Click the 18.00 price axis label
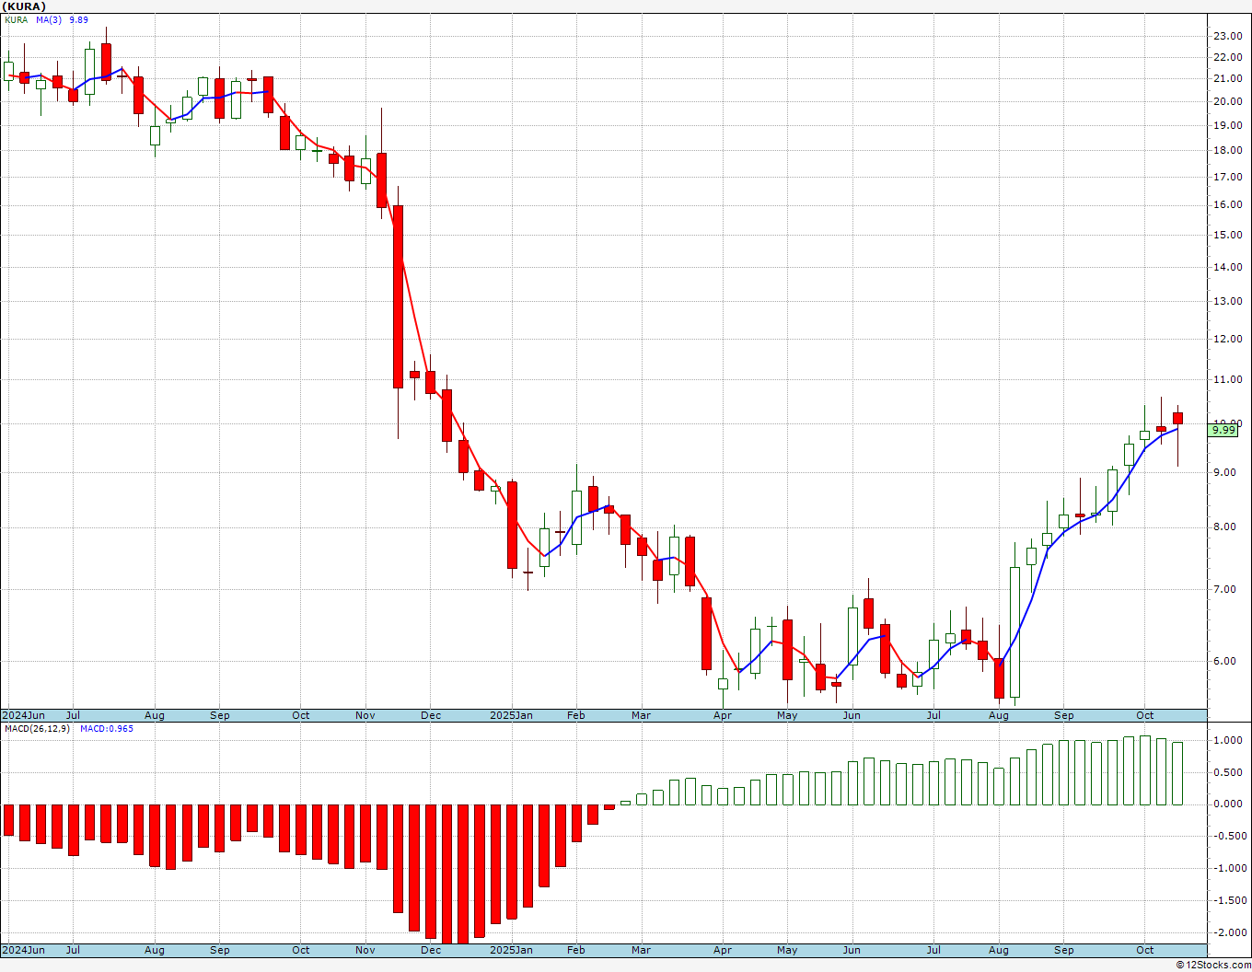Viewport: 1252px width, 972px height. pyautogui.click(x=1226, y=150)
